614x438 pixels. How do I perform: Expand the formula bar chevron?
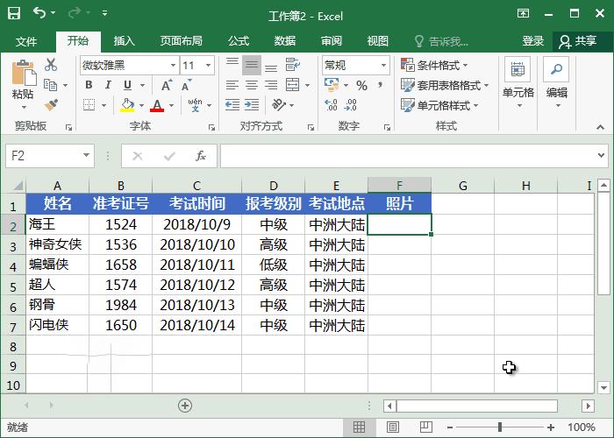click(x=602, y=155)
